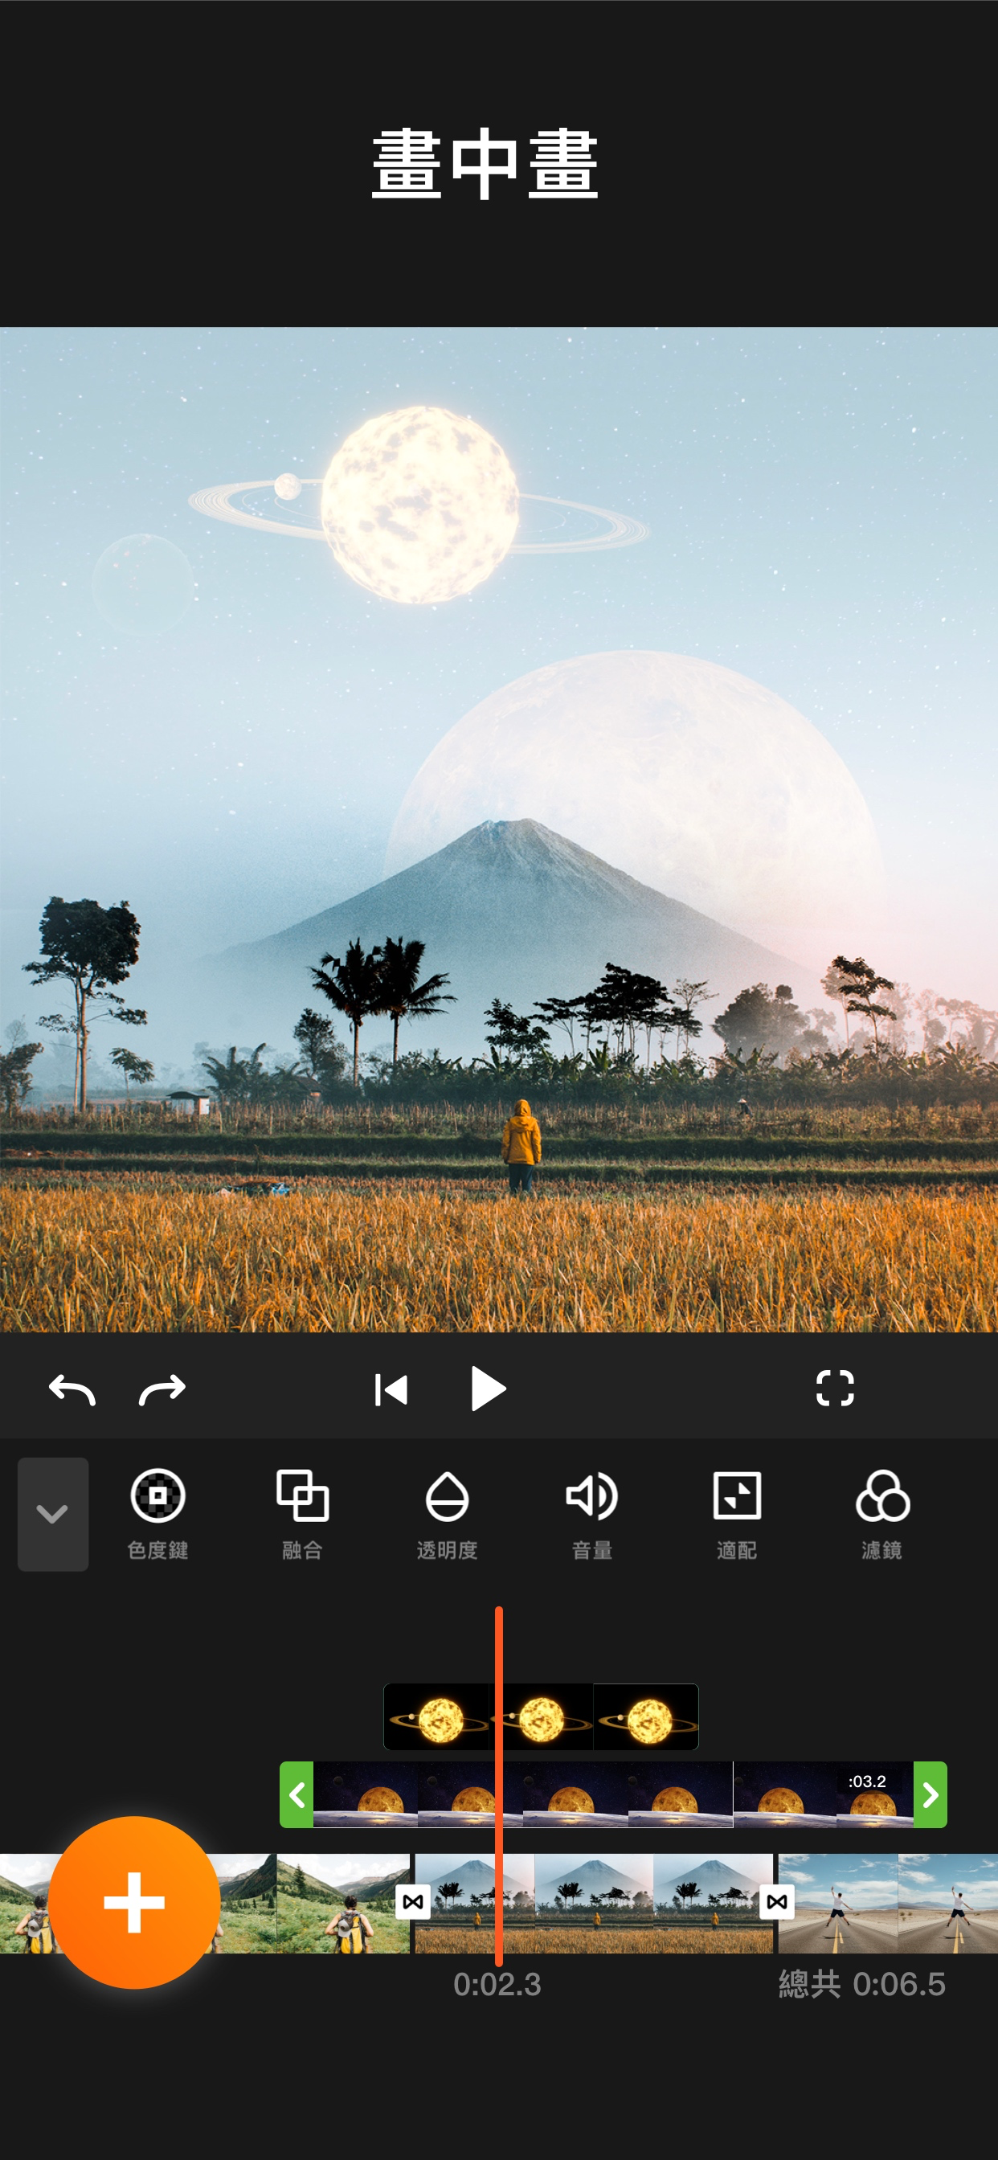Image resolution: width=998 pixels, height=2160 pixels.
Task: Select the jumping person road clip
Action: [888, 1904]
